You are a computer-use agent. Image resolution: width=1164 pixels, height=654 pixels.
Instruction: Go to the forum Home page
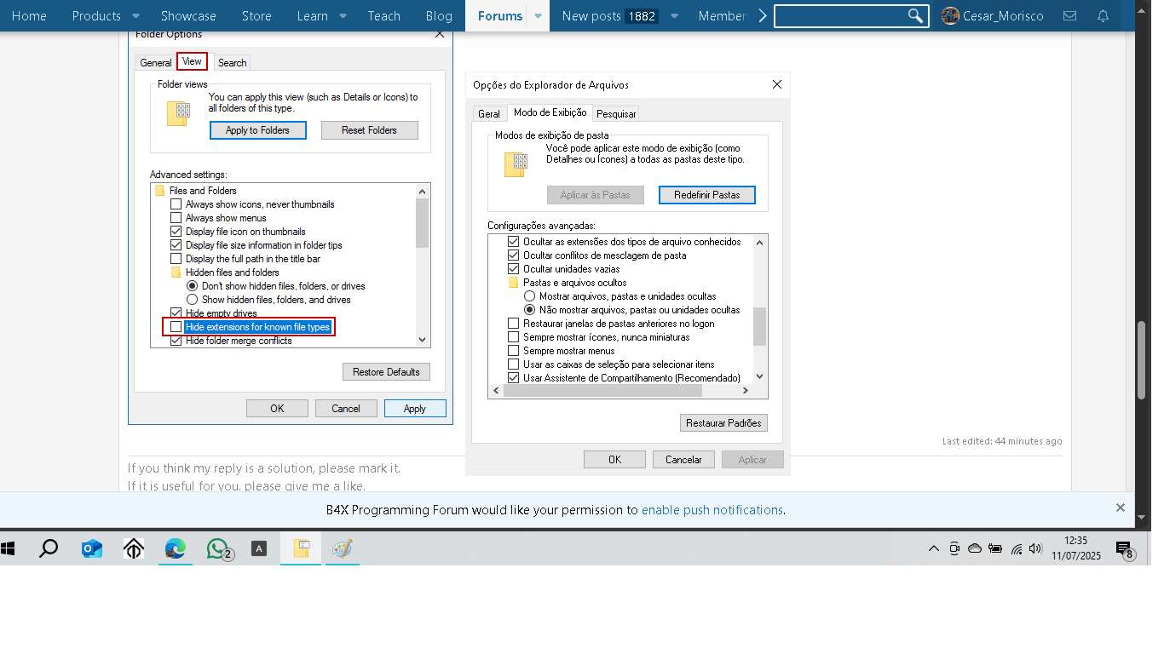(29, 16)
